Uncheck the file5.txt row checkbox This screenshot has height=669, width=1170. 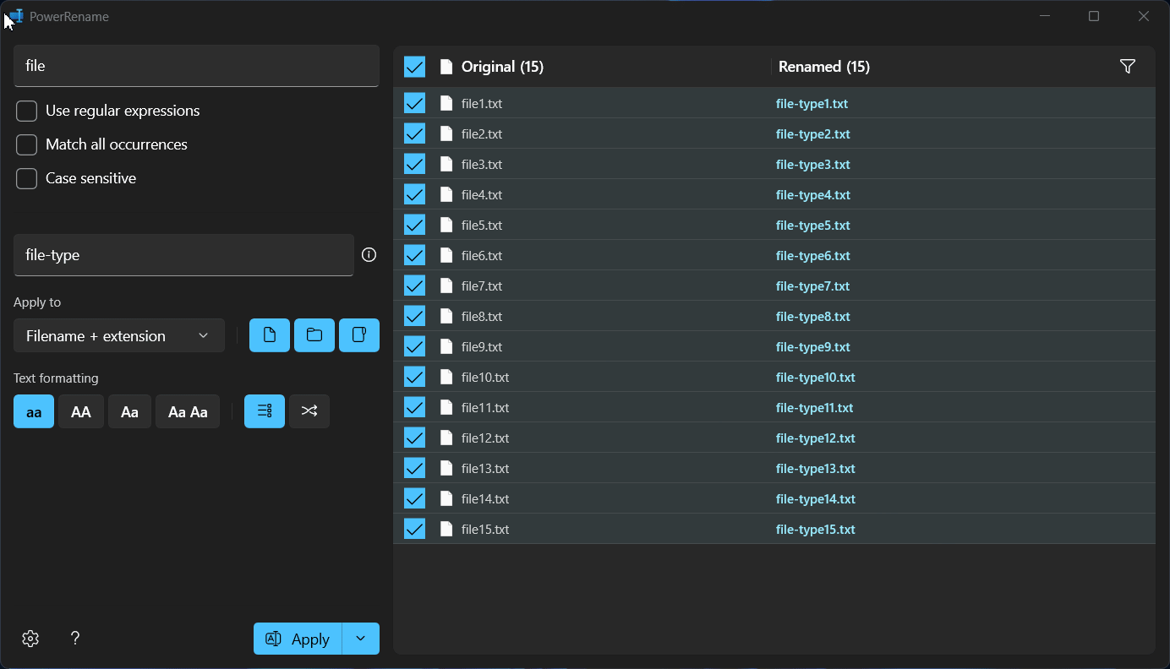pos(414,225)
